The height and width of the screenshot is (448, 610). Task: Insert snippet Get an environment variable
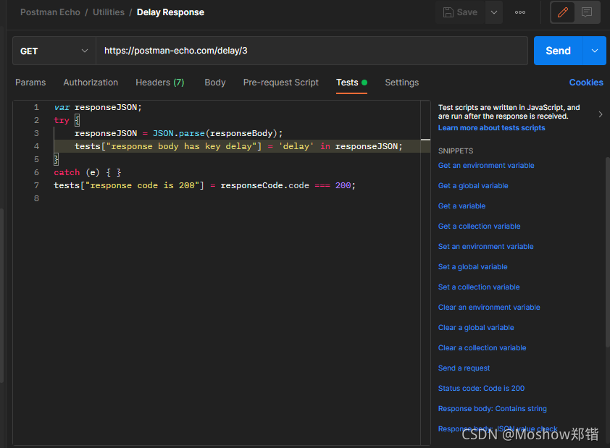(486, 166)
